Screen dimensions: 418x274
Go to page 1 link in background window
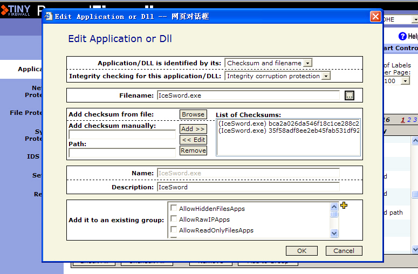[x=402, y=120]
